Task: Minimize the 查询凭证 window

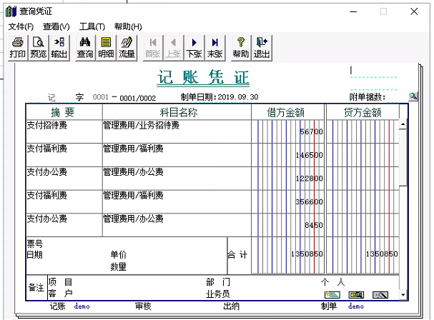Action: coord(353,11)
